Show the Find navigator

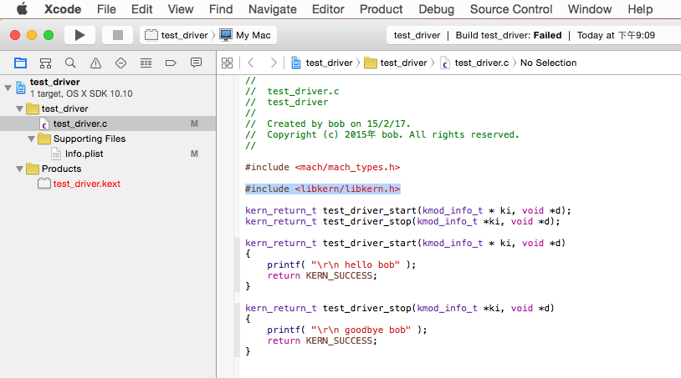(x=70, y=63)
